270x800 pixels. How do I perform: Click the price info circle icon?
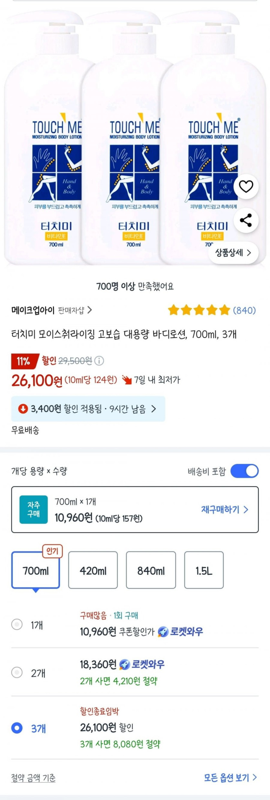click(x=99, y=361)
